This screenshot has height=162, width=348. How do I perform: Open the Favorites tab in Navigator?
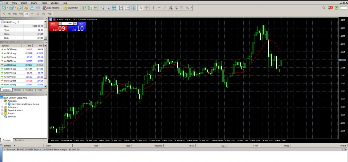[x=19, y=140]
